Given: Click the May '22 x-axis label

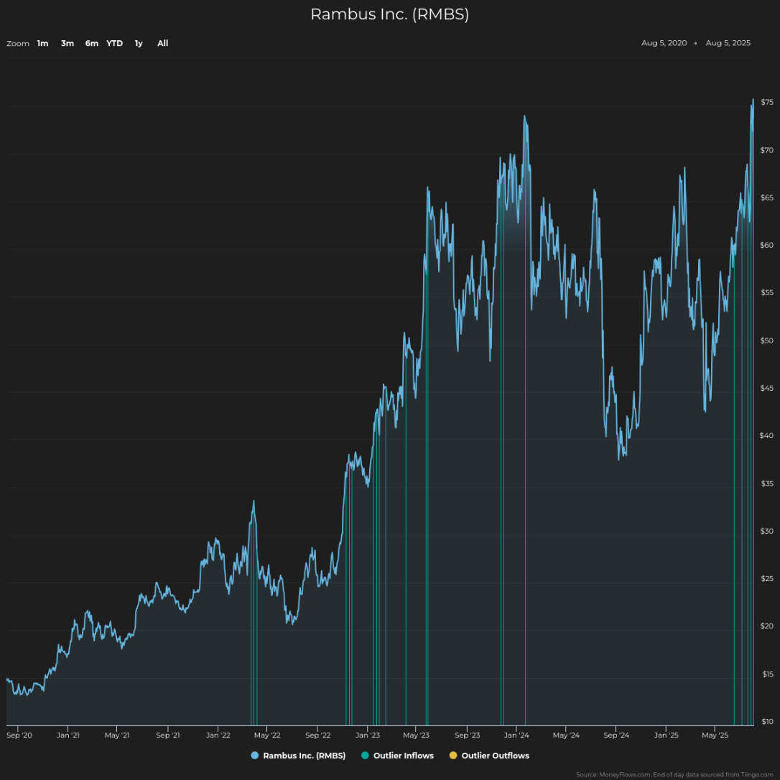Looking at the screenshot, I should [x=267, y=735].
